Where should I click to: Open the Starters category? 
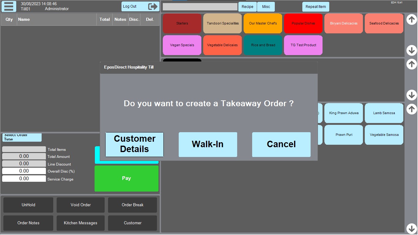tap(182, 24)
